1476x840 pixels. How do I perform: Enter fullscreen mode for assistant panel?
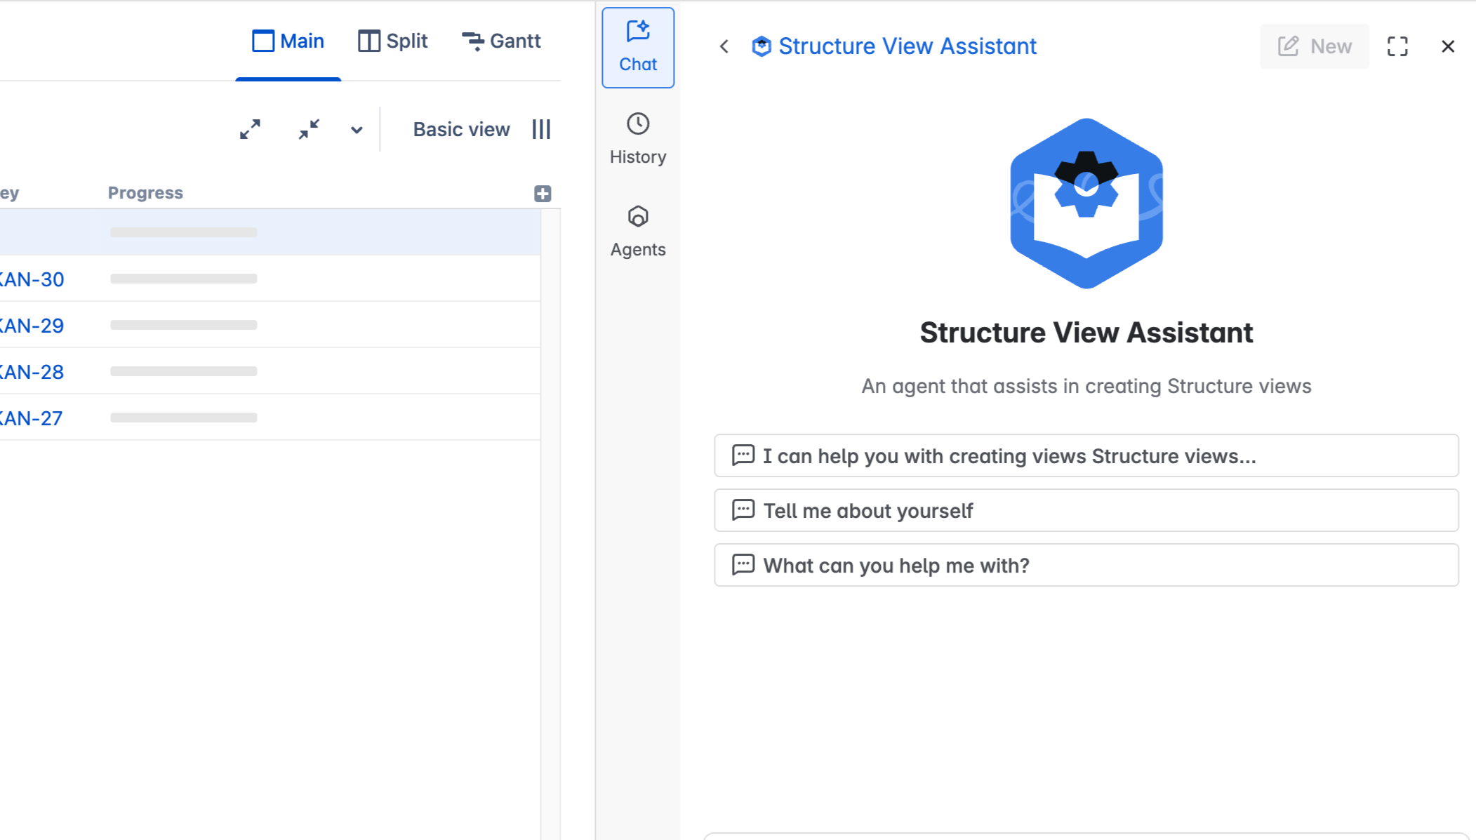coord(1397,46)
